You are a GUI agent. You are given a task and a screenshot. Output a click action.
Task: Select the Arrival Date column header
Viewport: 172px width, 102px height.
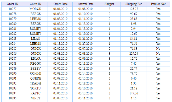coord(85,4)
